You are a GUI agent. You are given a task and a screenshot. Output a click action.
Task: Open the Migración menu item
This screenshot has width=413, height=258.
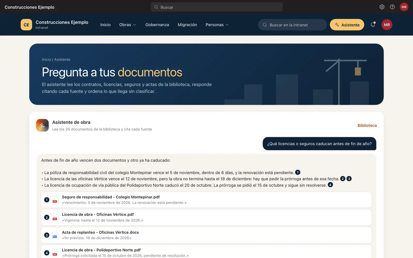[x=187, y=25]
